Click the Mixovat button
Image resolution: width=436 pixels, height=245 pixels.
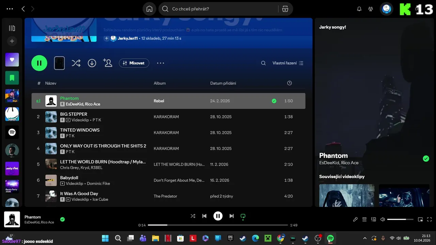[x=134, y=63]
